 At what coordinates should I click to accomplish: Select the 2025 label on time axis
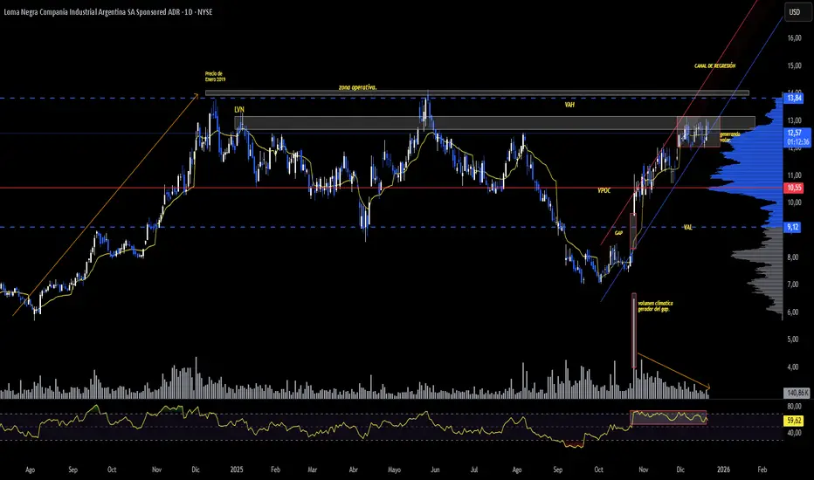[236, 470]
